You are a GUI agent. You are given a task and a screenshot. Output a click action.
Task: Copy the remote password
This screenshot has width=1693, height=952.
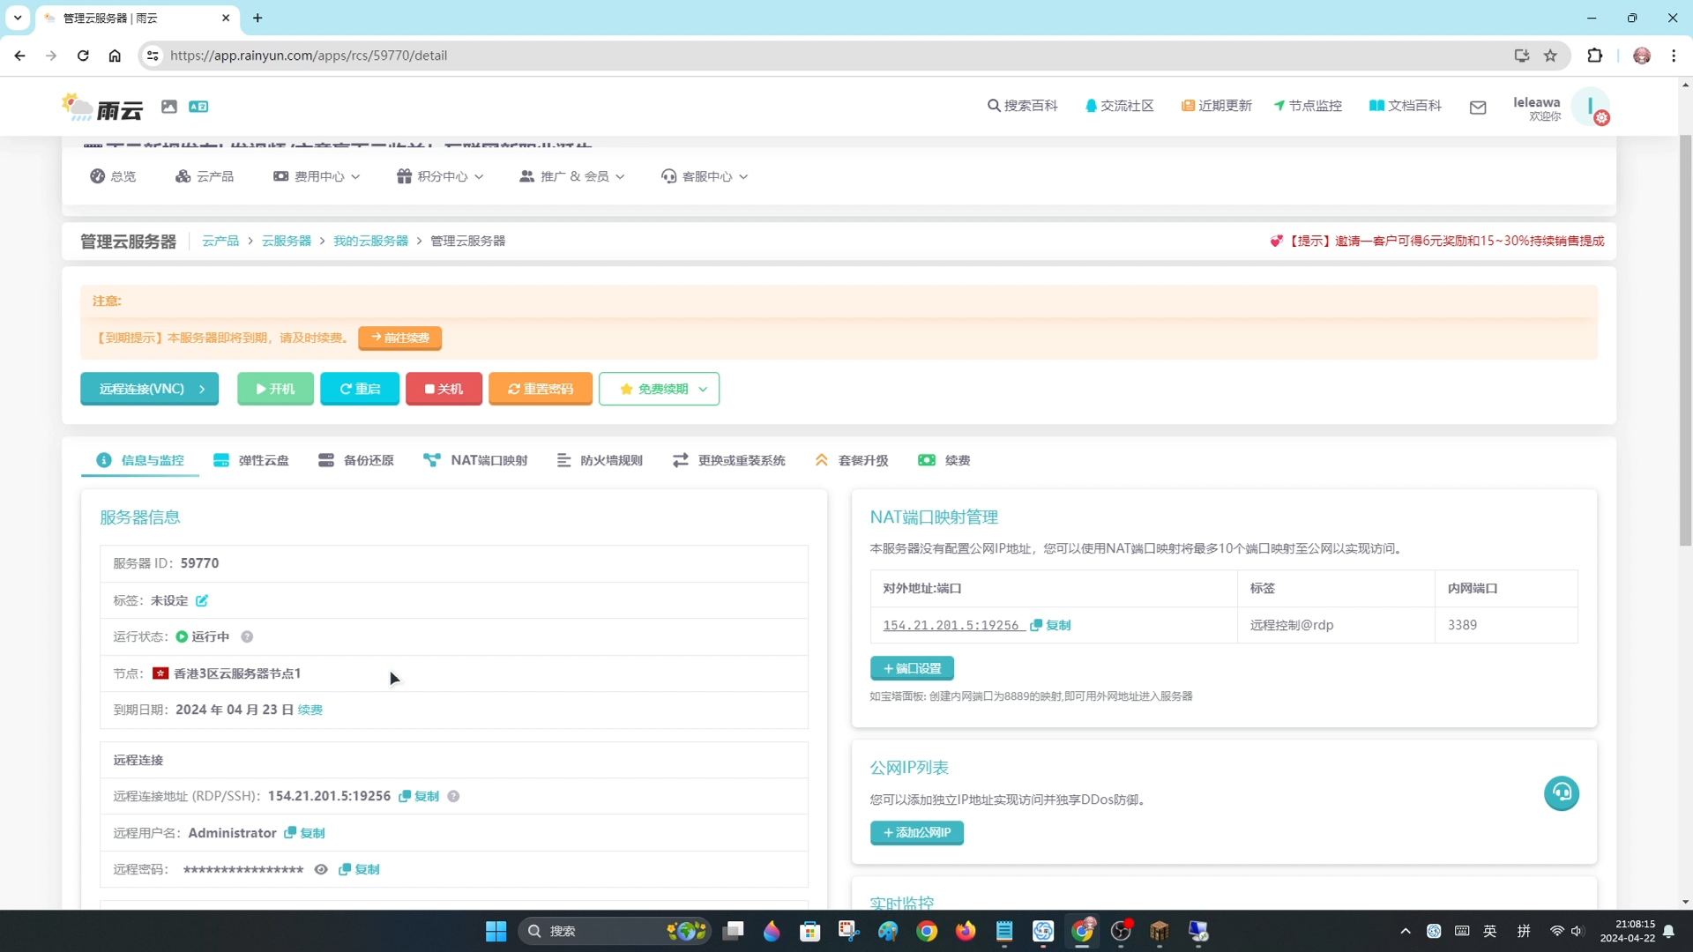(359, 869)
